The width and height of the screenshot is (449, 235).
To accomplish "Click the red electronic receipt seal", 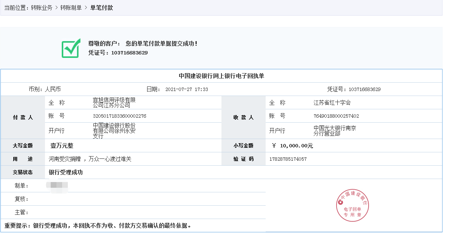I will coord(353,205).
